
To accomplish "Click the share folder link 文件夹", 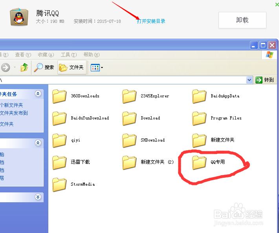I will pos(7,124).
